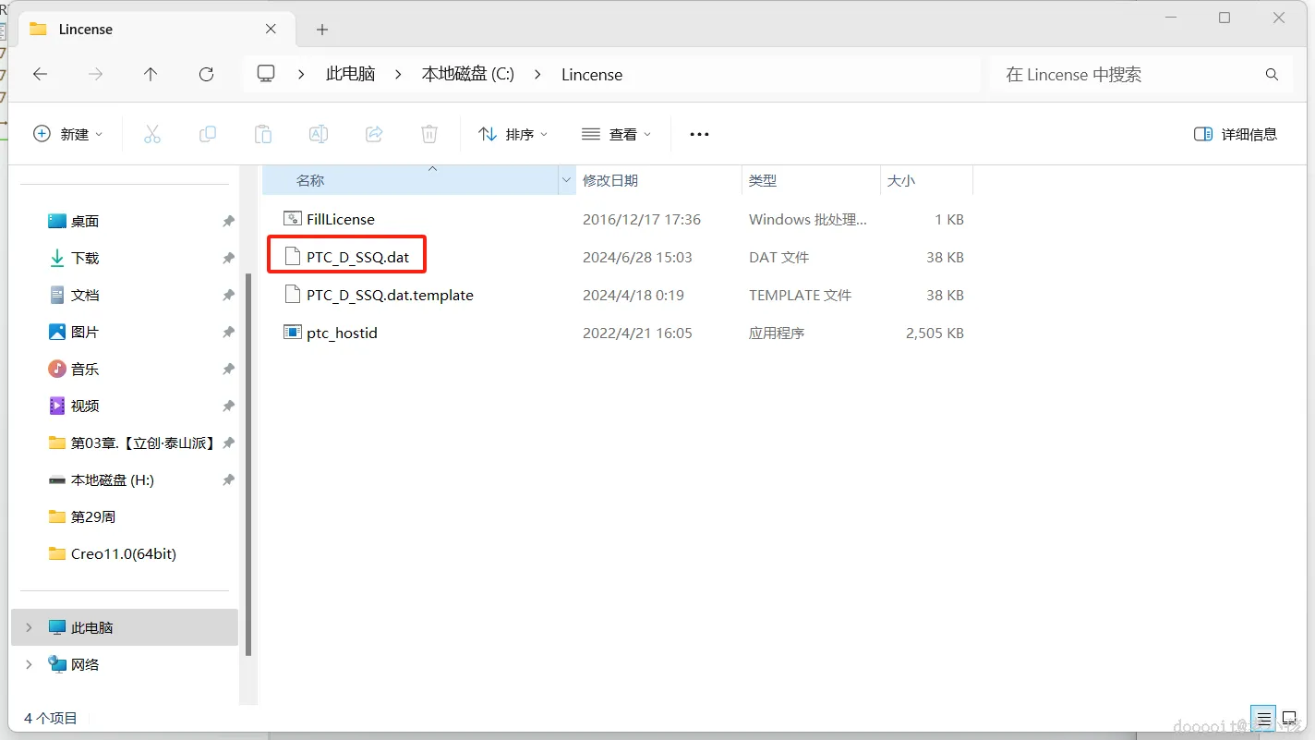This screenshot has height=740, width=1315.
Task: Select the ptc_hostid application icon
Action: 293,333
